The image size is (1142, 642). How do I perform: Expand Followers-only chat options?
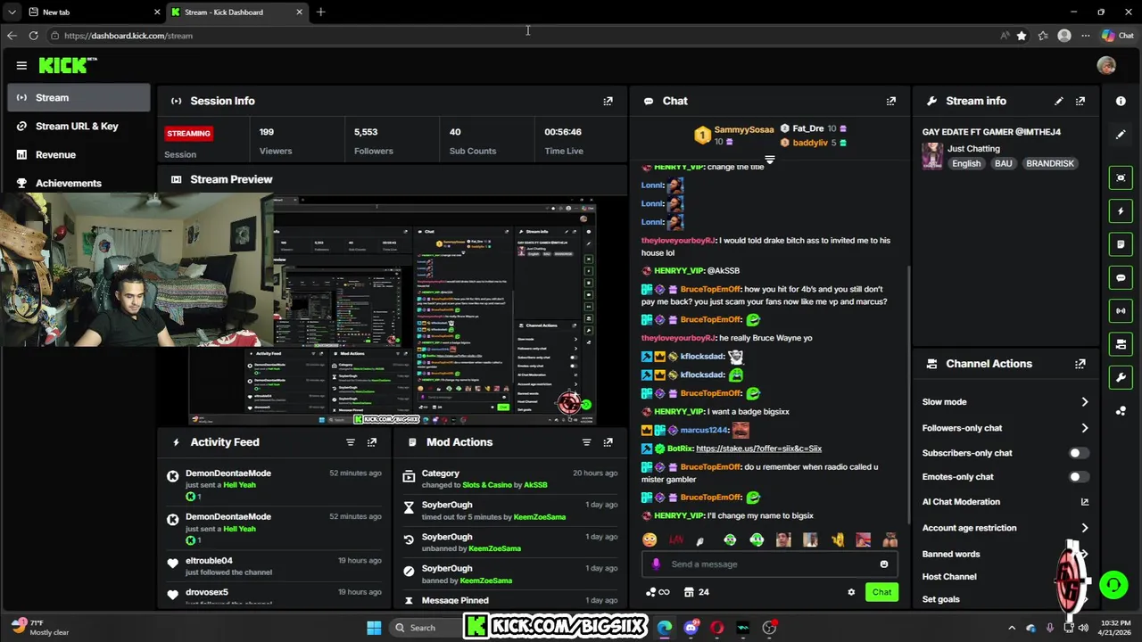pos(1084,428)
